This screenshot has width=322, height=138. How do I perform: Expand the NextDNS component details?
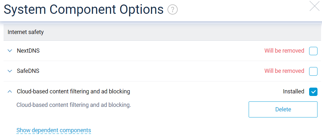click(x=10, y=51)
